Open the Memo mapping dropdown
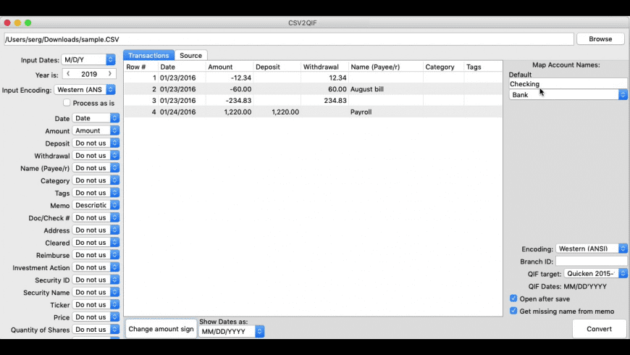The height and width of the screenshot is (355, 630). (96, 205)
